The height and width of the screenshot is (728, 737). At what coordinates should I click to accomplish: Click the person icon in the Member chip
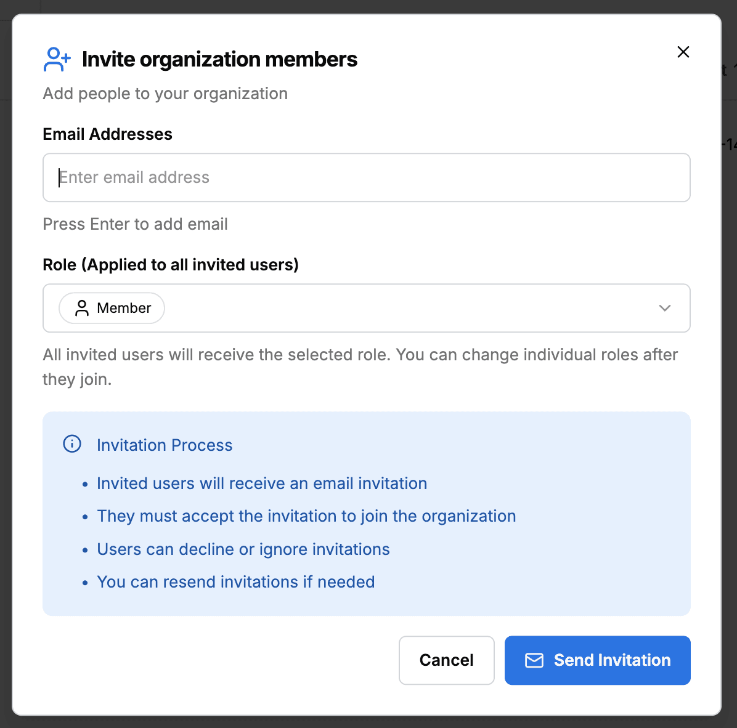coord(82,308)
